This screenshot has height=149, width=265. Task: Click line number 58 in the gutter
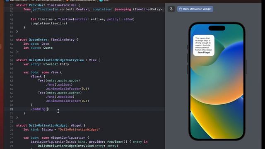(11, 60)
